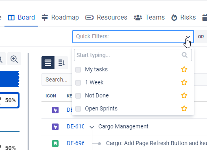207x150 pixels.
Task: Open issue DE-696 link
Action: 76,143
